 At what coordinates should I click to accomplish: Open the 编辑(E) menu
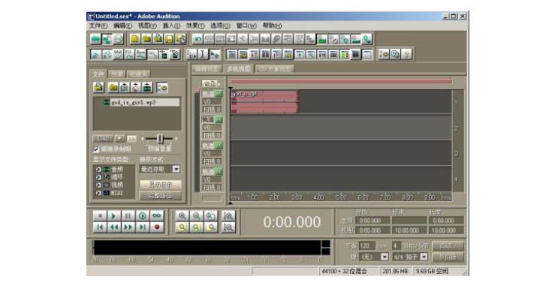(122, 26)
